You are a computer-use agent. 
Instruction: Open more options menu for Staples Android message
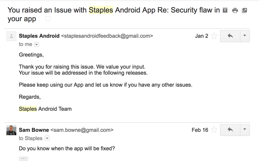245,36
